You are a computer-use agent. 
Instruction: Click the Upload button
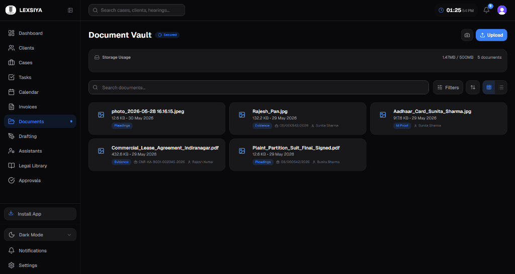tap(491, 35)
